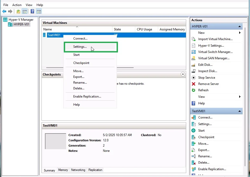Switch to the Summary tab
This screenshot has width=250, height=177.
point(49,170)
